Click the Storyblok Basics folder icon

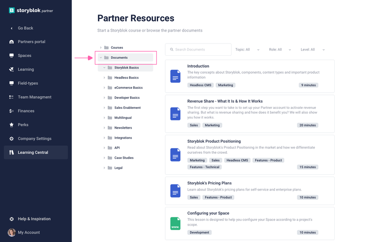click(x=110, y=68)
